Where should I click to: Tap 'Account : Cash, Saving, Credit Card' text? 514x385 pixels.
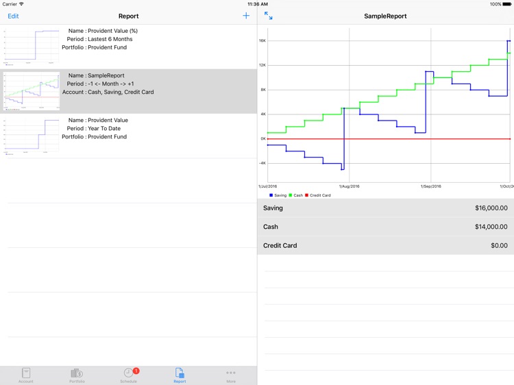click(108, 92)
